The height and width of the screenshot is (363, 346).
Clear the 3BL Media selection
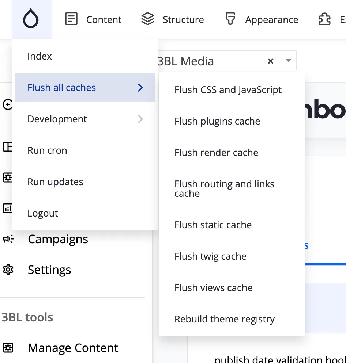click(x=271, y=61)
